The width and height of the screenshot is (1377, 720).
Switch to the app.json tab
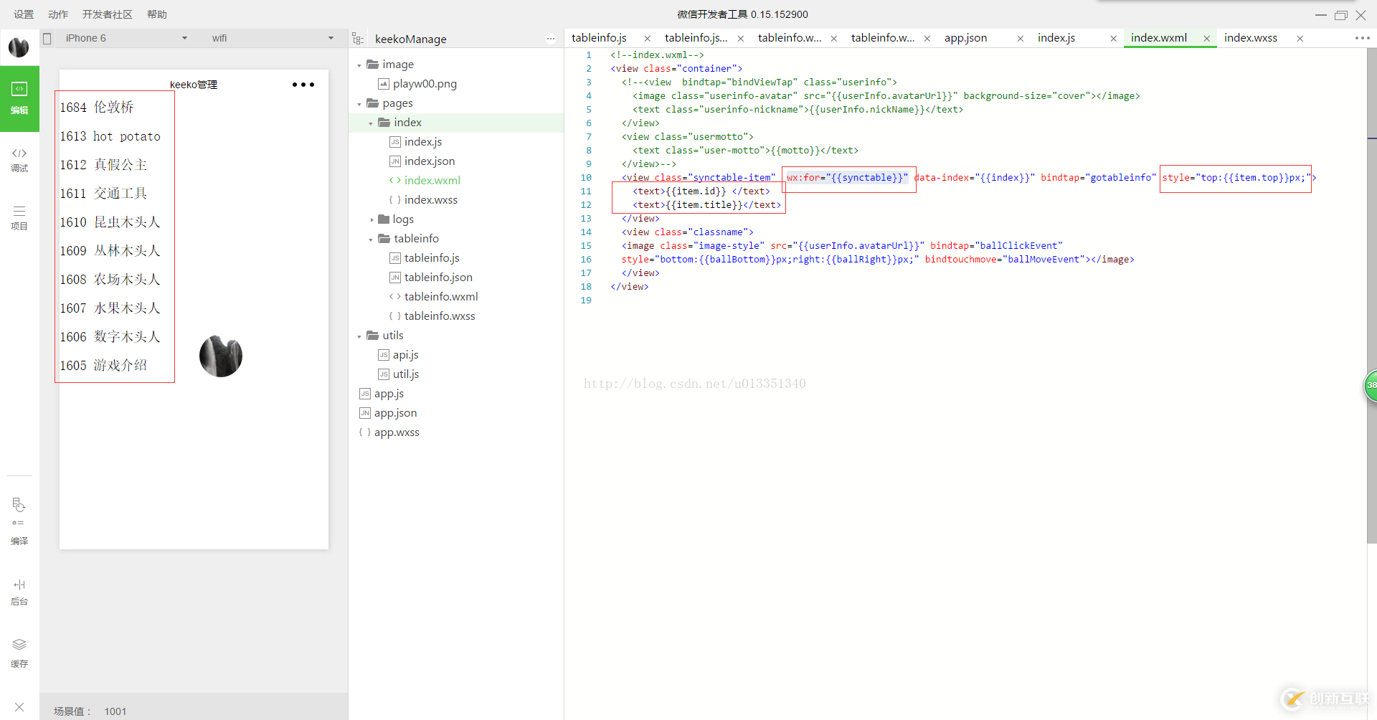point(965,38)
